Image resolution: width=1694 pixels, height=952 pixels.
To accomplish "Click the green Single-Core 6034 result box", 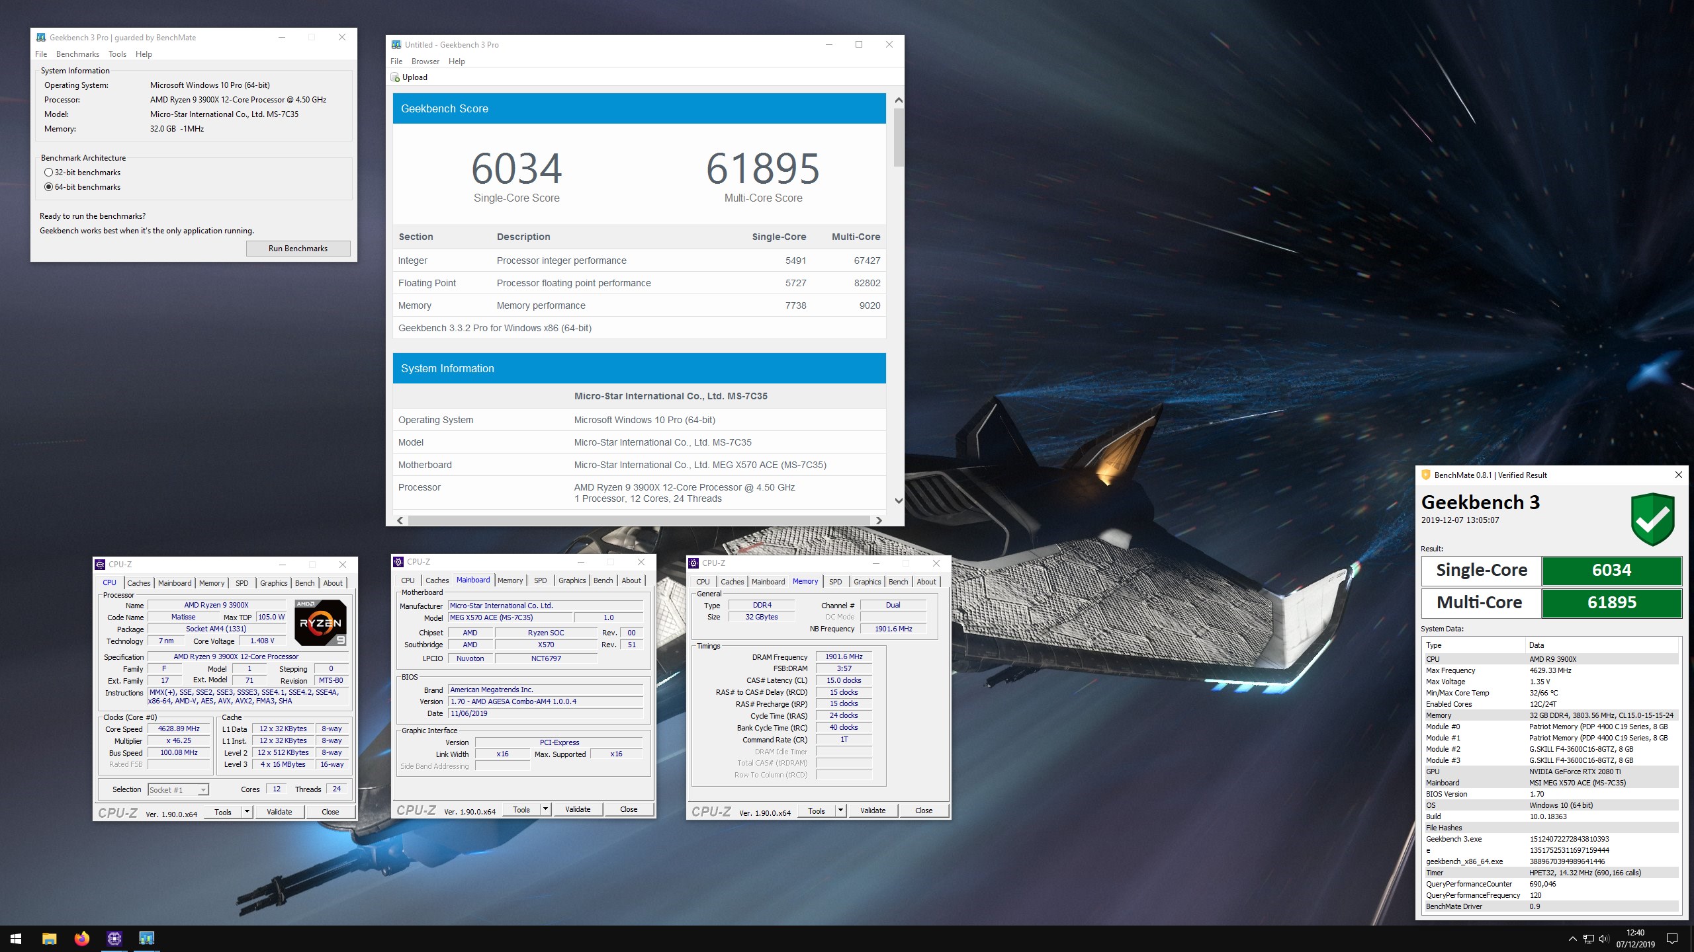I will pyautogui.click(x=1612, y=571).
